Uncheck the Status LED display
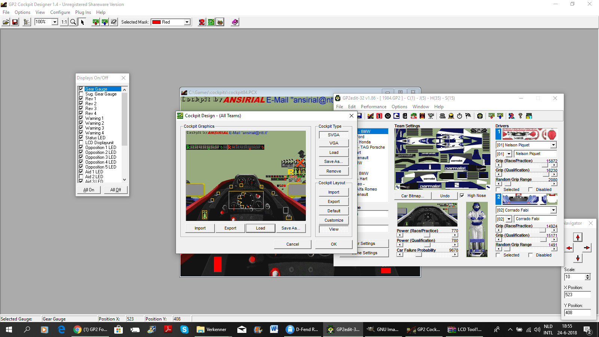 coord(81,138)
